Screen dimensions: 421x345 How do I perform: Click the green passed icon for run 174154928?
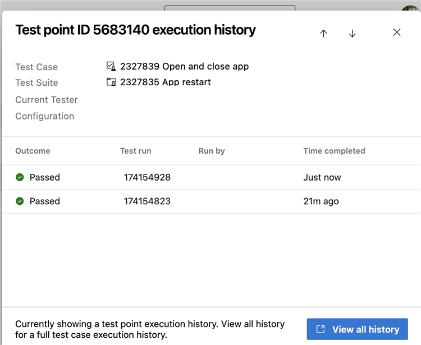click(20, 177)
